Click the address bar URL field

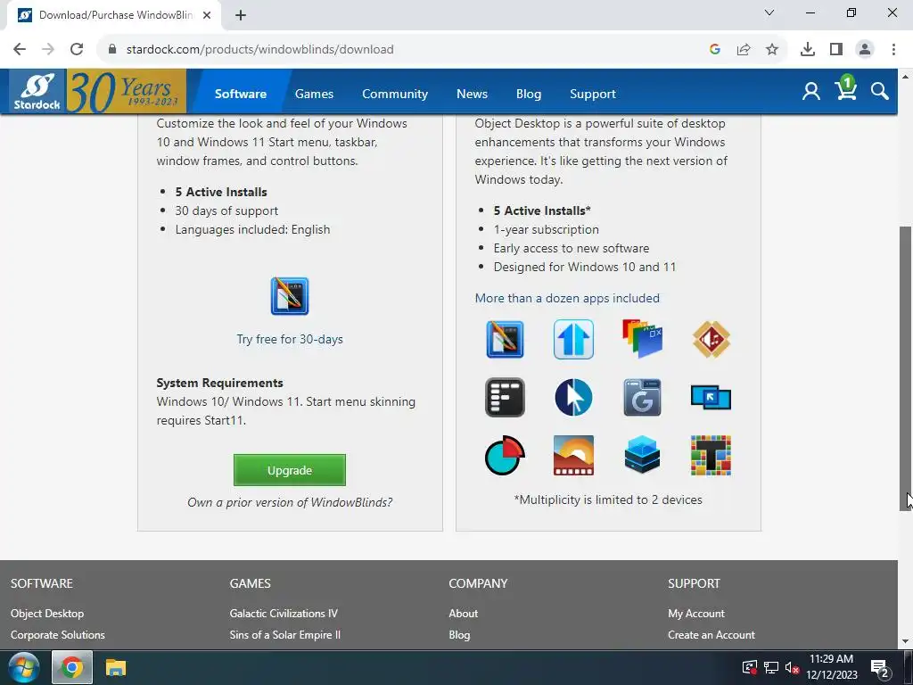402,49
